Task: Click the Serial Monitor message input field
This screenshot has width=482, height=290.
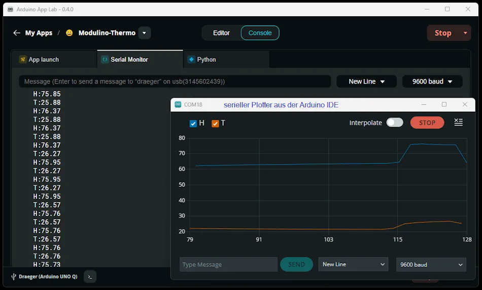Action: [175, 81]
